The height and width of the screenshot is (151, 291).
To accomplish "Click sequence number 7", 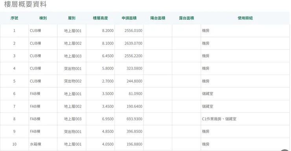I will pos(14,106).
